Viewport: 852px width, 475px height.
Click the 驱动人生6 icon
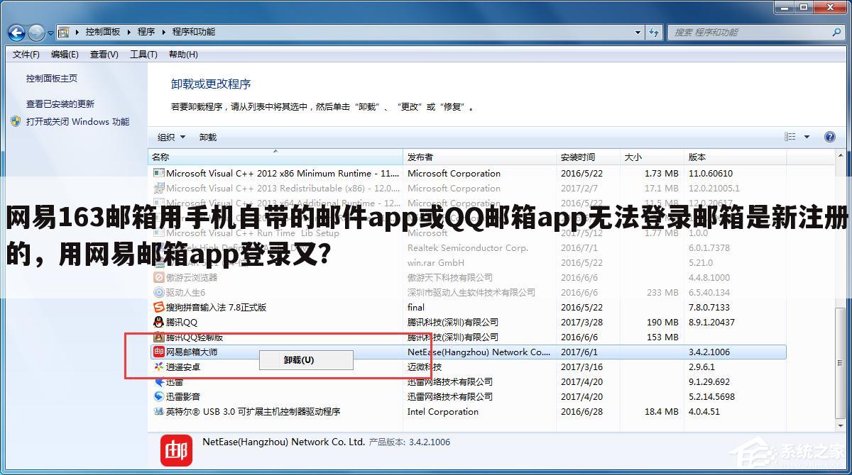click(x=159, y=292)
